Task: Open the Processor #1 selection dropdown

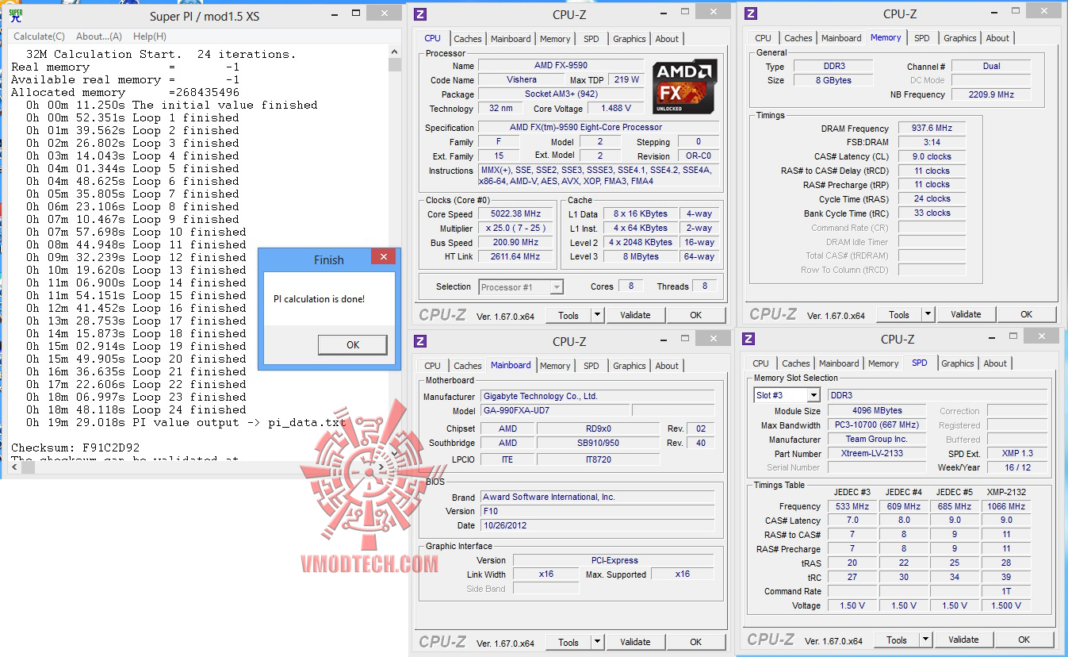Action: click(521, 287)
